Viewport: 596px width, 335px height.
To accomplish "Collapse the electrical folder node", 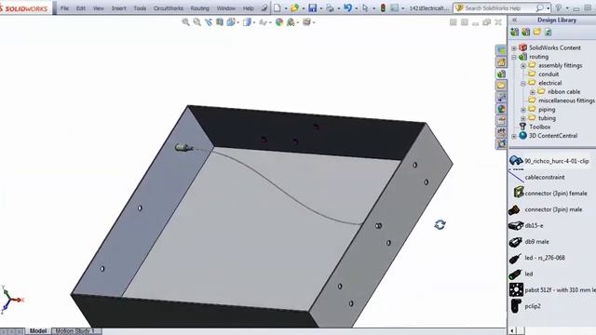I will click(523, 83).
